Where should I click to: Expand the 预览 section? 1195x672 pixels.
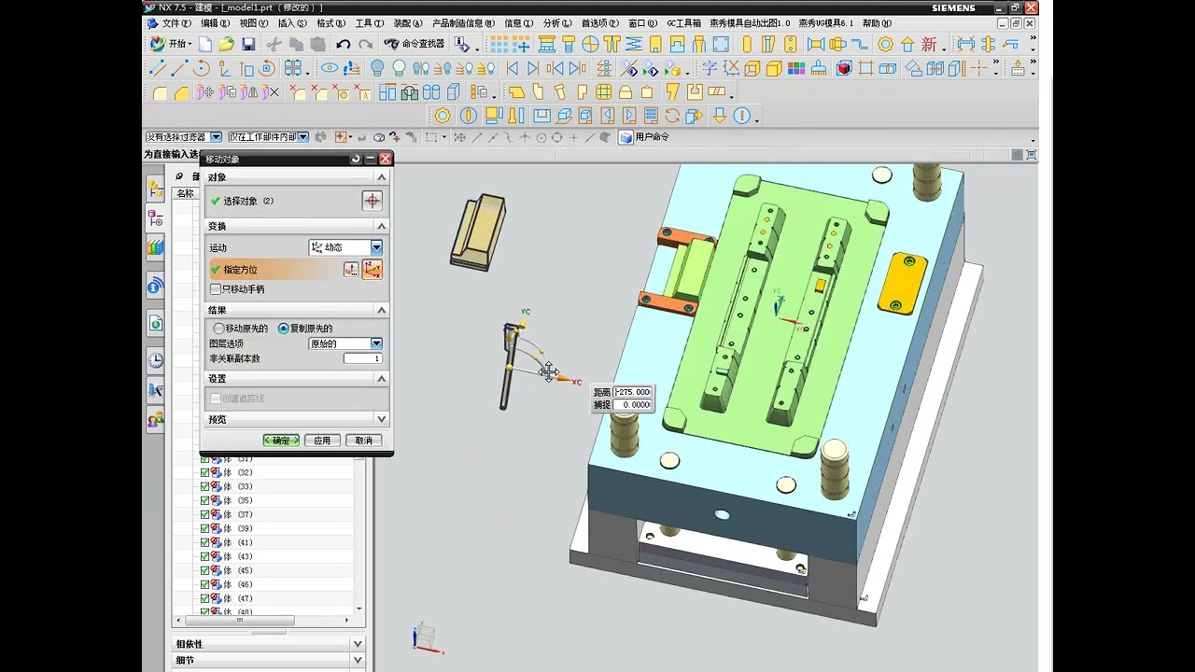pyautogui.click(x=381, y=419)
